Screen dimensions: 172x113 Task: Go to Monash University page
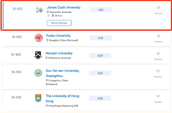[59, 53]
